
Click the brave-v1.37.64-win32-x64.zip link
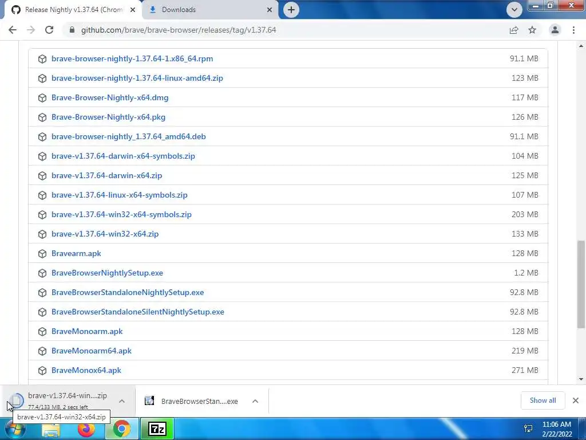(x=105, y=234)
